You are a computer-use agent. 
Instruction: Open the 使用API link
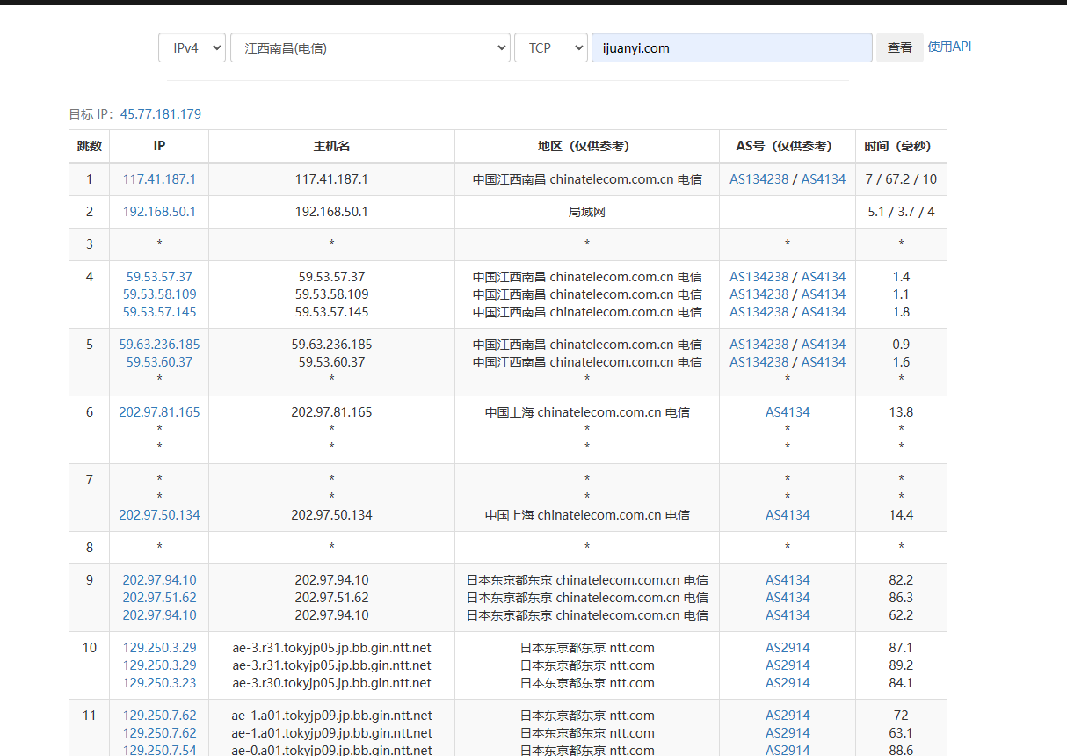point(949,47)
